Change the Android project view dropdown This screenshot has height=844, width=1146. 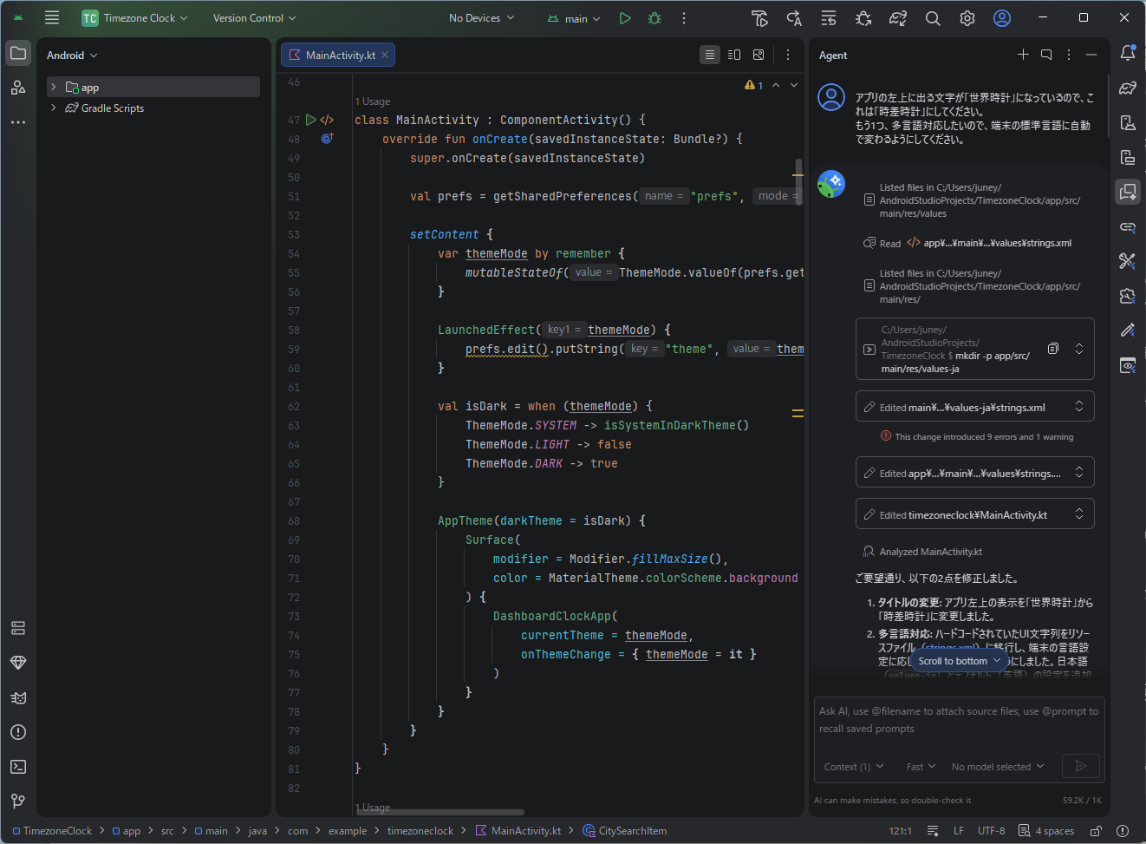click(72, 55)
